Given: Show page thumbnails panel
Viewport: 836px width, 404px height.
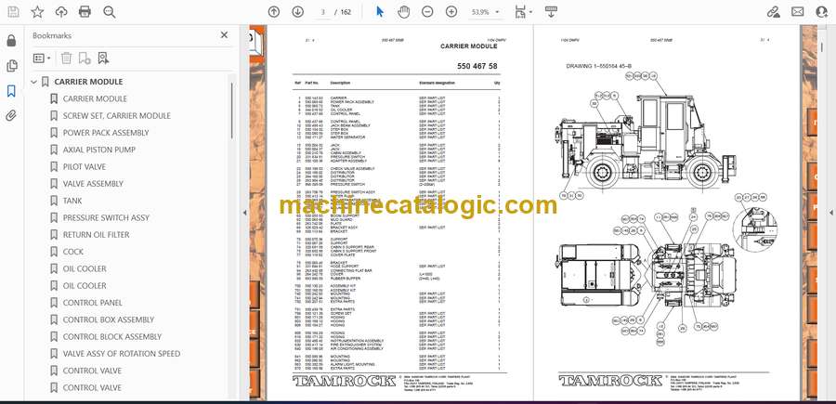Looking at the screenshot, I should coord(11,66).
